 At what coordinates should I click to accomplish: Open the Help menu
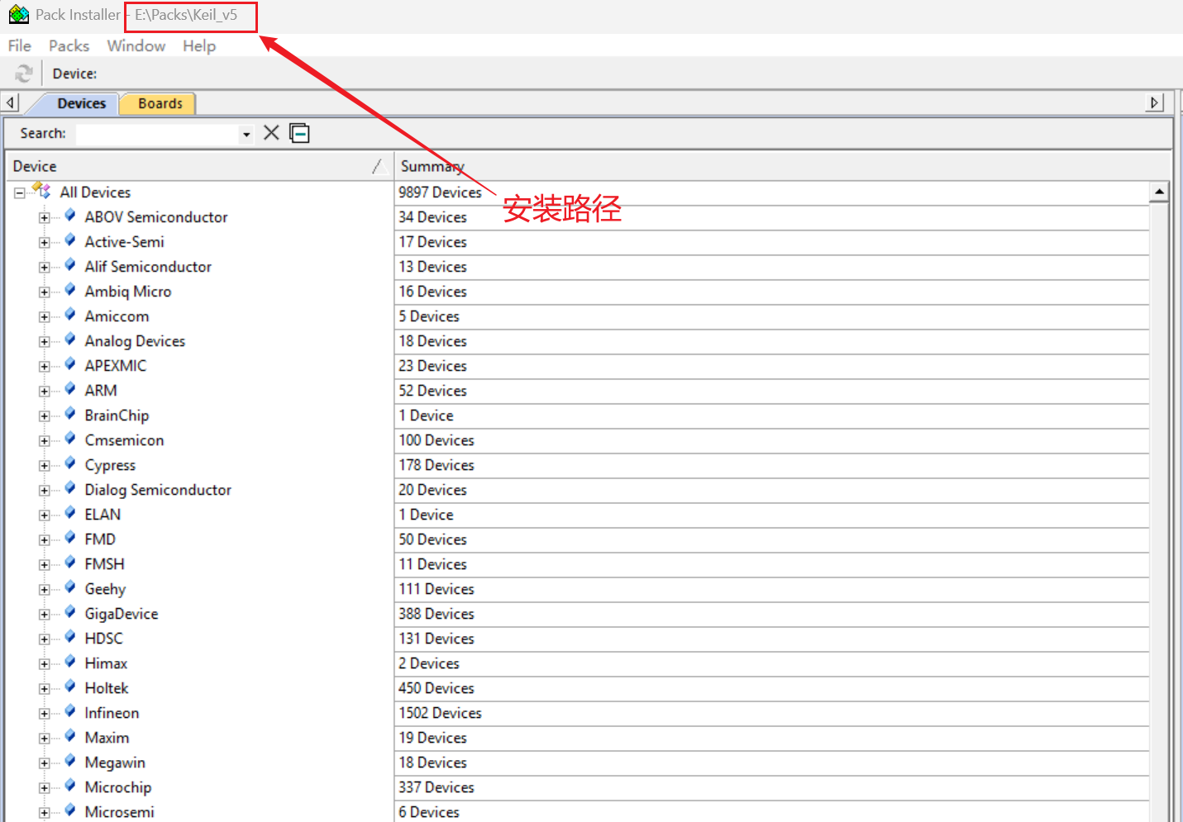coord(199,45)
